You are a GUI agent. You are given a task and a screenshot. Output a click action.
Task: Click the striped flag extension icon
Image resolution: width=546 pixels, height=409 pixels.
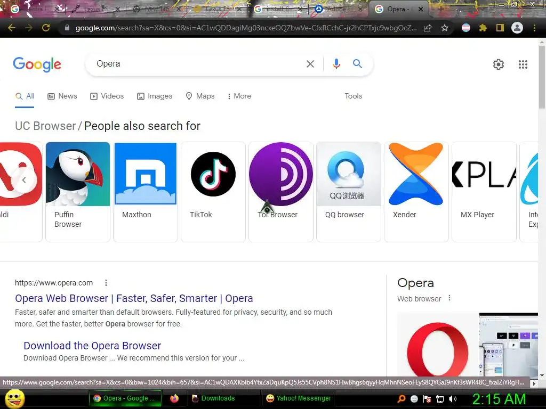(x=466, y=28)
